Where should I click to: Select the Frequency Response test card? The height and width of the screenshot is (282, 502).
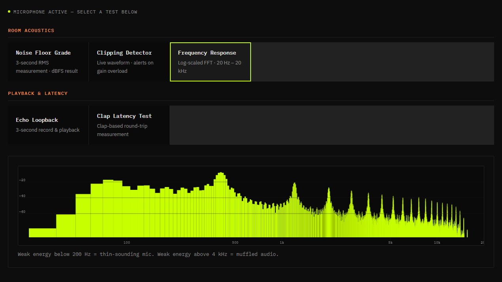(x=210, y=62)
